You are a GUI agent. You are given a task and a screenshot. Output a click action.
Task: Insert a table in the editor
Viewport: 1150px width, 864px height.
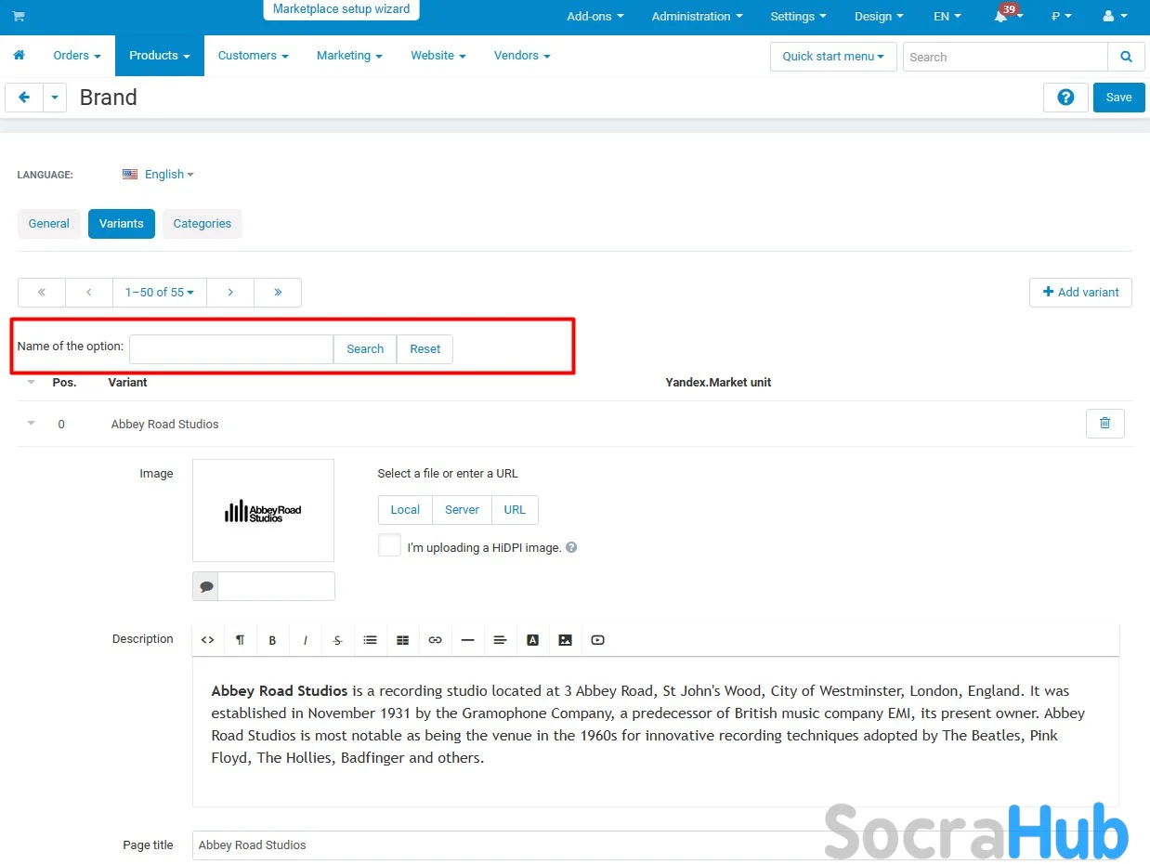coord(402,640)
